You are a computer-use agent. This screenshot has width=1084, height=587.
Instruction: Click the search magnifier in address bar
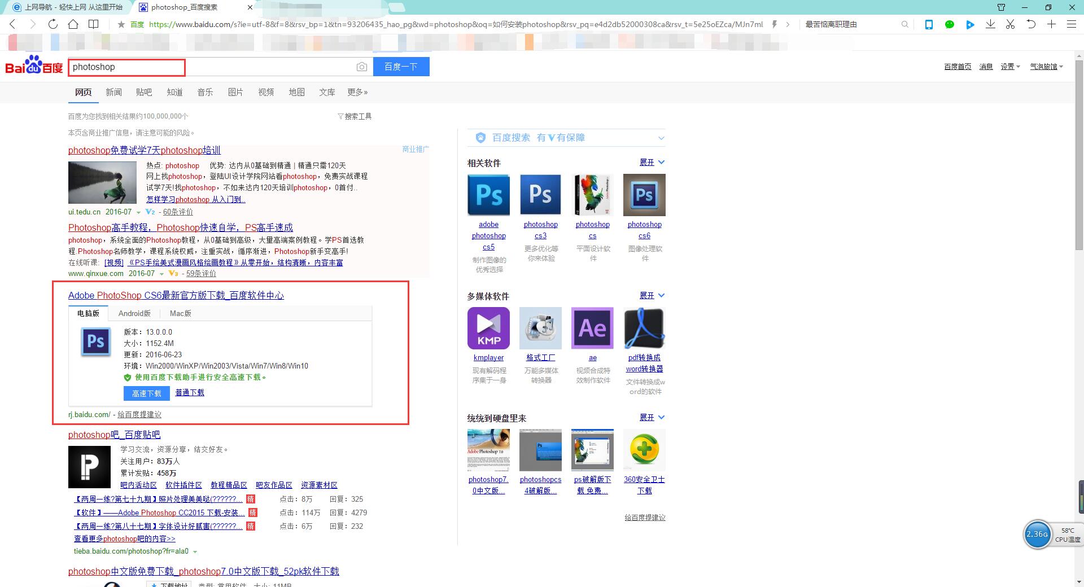click(x=905, y=24)
